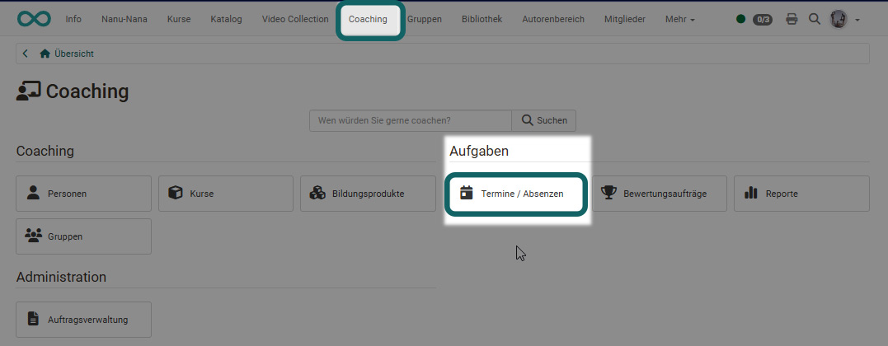888x346 pixels.
Task: Click the OpenOlat infinity logo
Action: pos(34,19)
